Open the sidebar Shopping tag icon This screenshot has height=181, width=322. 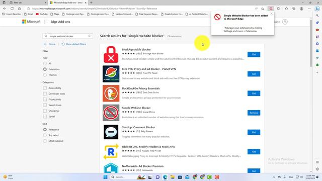click(317, 23)
